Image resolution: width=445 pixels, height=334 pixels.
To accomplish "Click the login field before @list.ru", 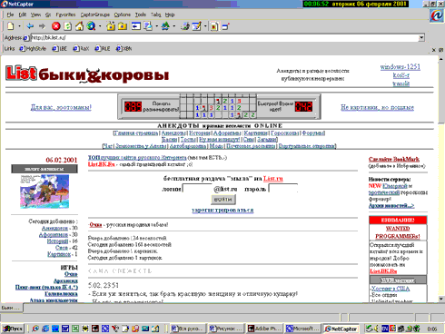I will coord(197,189).
